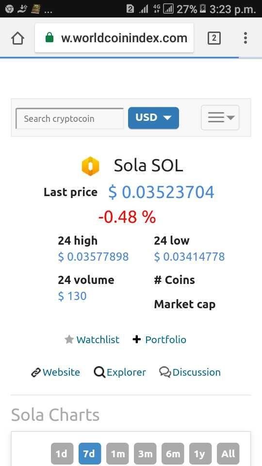Click the Sola coin hexagon logo
Viewport: 262px width, 466px height.
[90, 166]
